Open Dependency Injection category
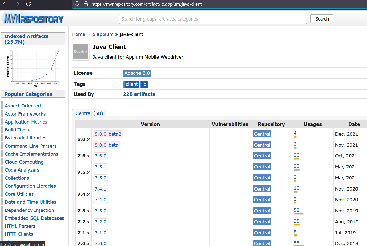 click(x=29, y=210)
